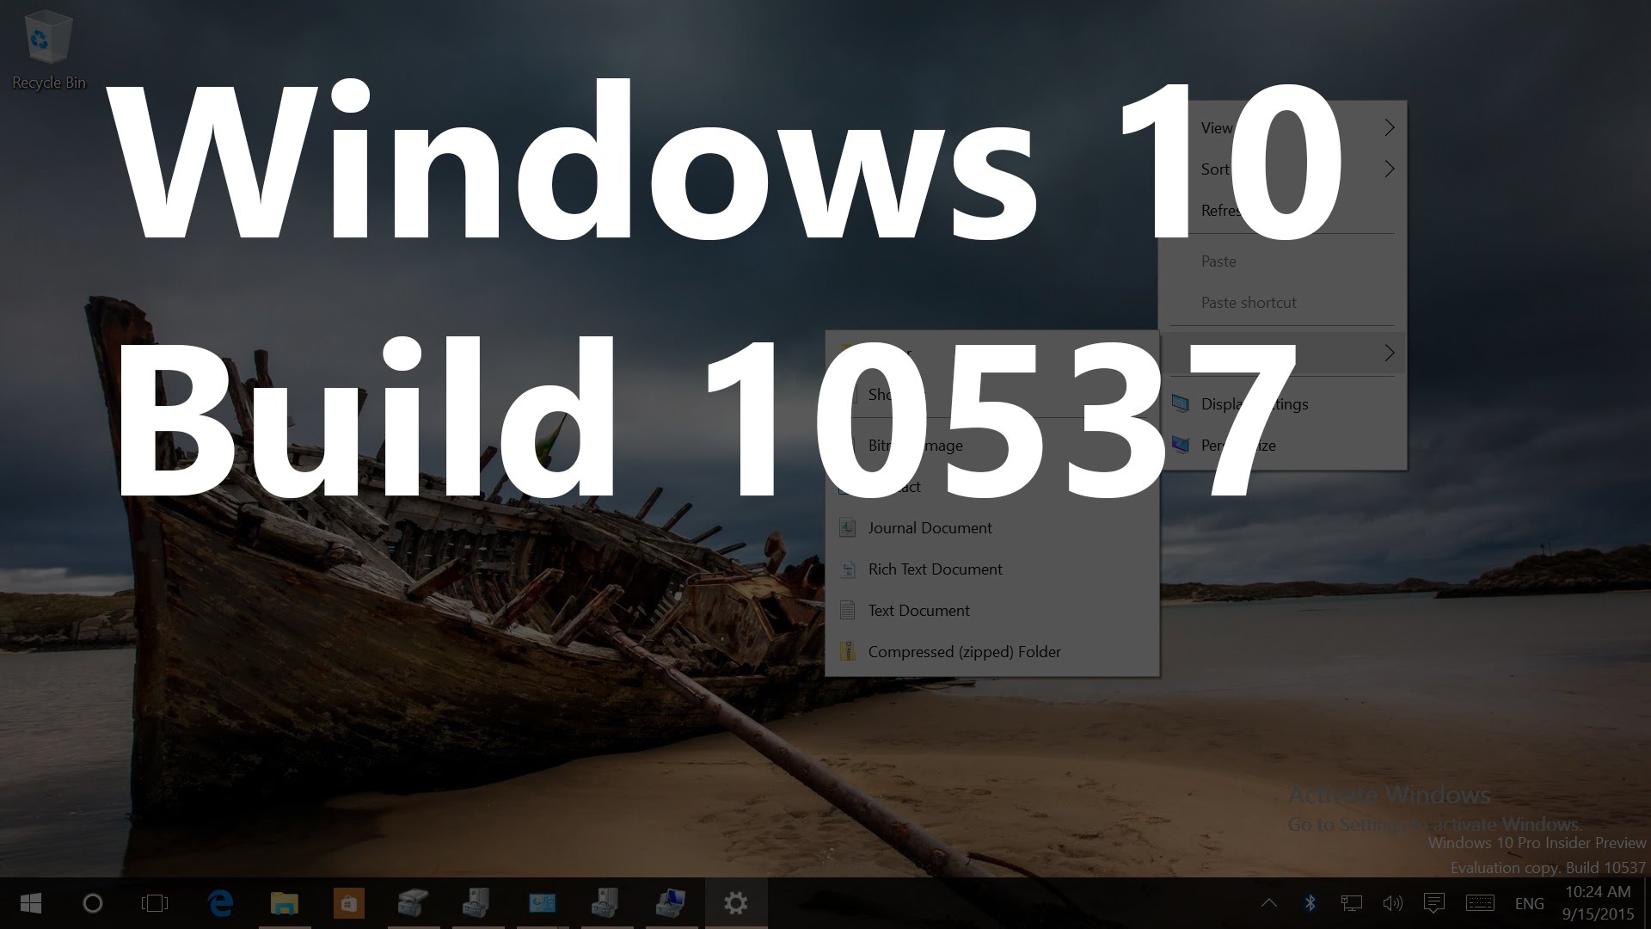Open Cortana search circle
Image resolution: width=1651 pixels, height=929 pixels.
93,903
